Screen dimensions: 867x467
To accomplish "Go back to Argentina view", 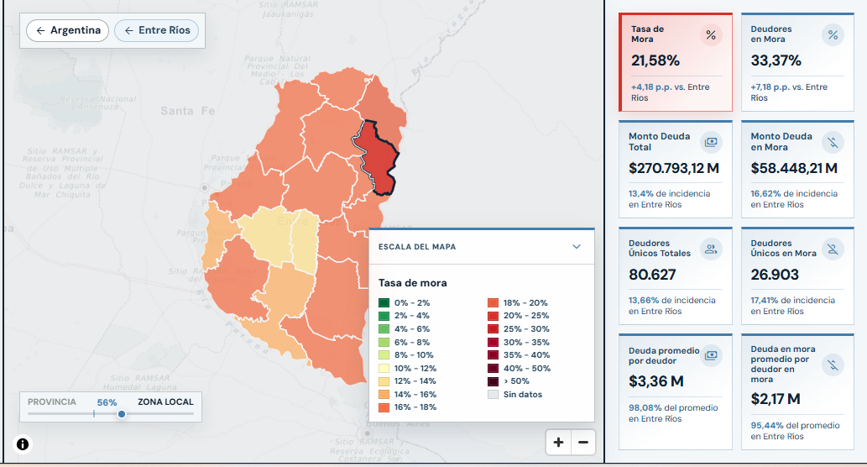I will tap(67, 30).
